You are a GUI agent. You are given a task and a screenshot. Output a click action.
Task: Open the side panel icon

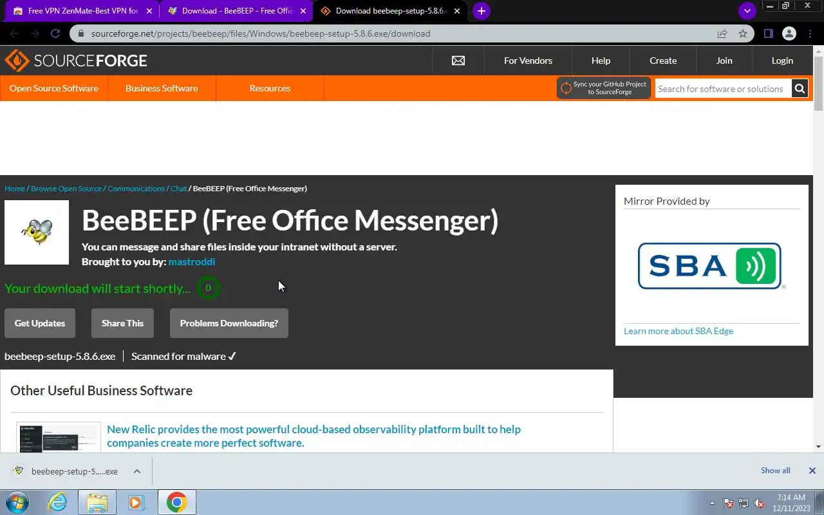coord(768,33)
